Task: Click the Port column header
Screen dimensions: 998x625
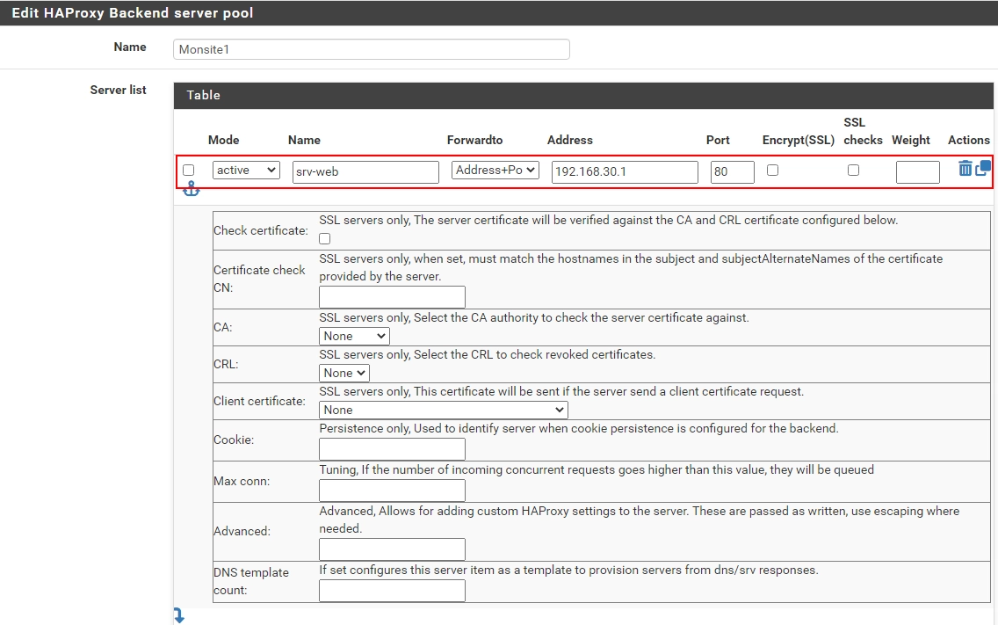Action: point(718,140)
